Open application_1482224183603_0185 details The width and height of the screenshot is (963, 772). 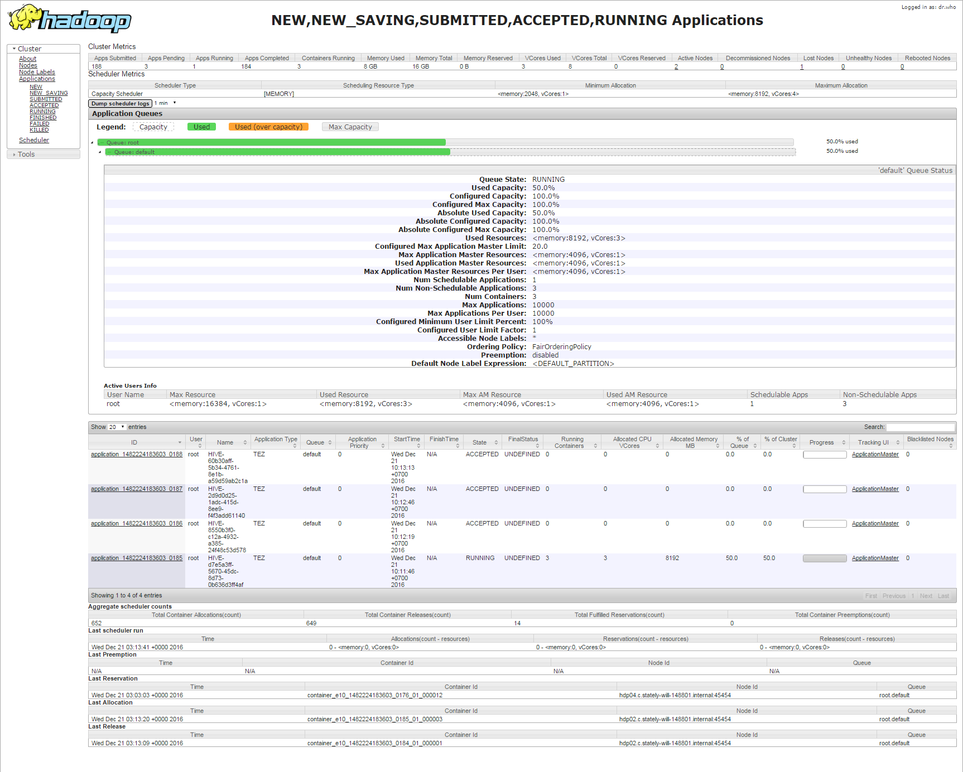(136, 558)
